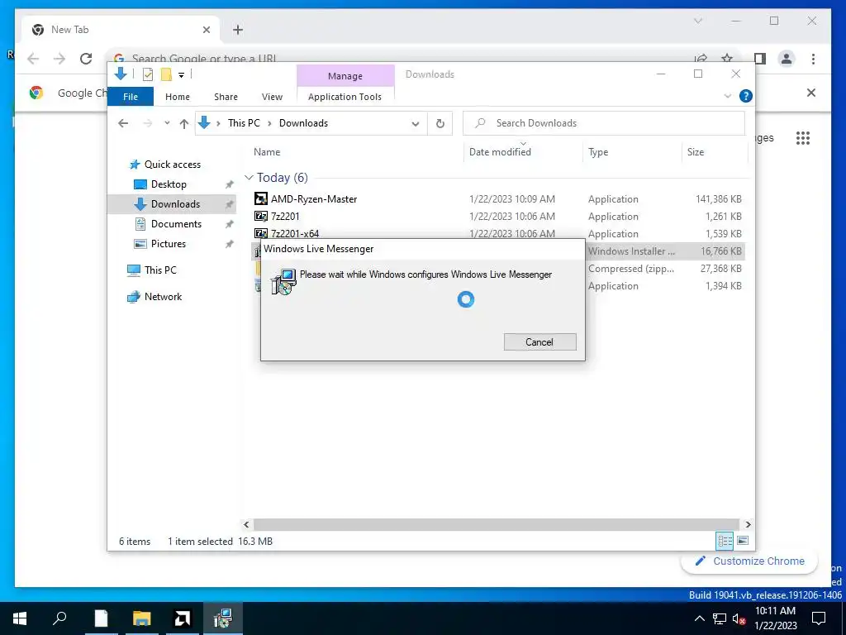This screenshot has width=846, height=635.
Task: Click the Search Downloads field
Action: point(604,123)
